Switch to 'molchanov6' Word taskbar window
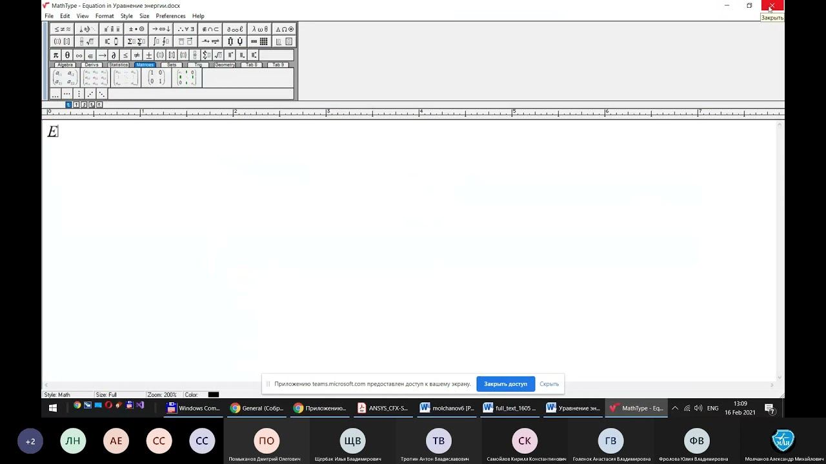This screenshot has width=826, height=464. (x=447, y=408)
